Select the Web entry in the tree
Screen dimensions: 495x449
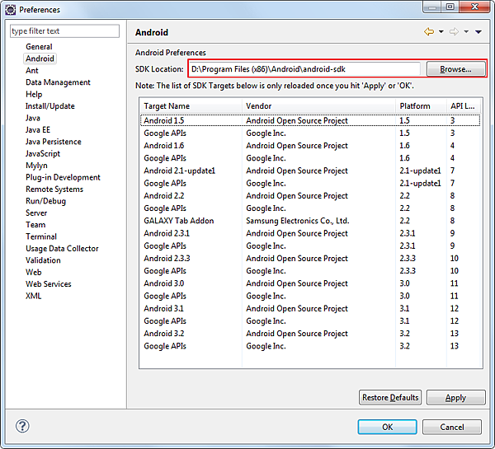(x=33, y=272)
